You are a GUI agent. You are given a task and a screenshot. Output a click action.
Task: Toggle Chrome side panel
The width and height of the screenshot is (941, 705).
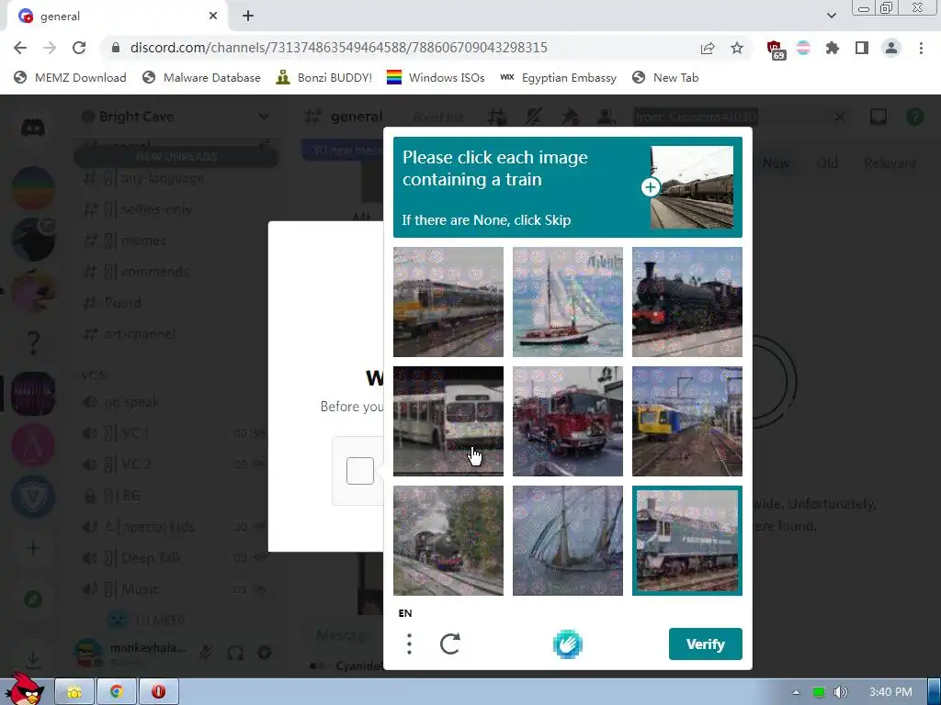tap(862, 48)
